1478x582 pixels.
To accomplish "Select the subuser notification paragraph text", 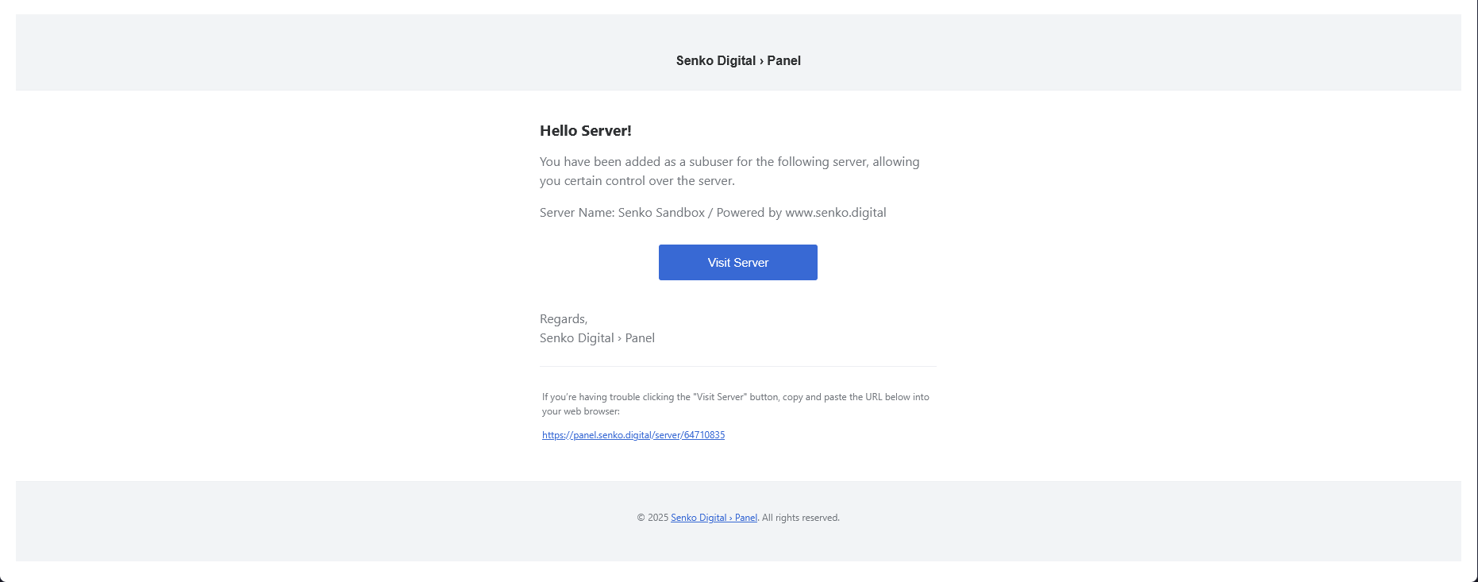I will pos(729,171).
